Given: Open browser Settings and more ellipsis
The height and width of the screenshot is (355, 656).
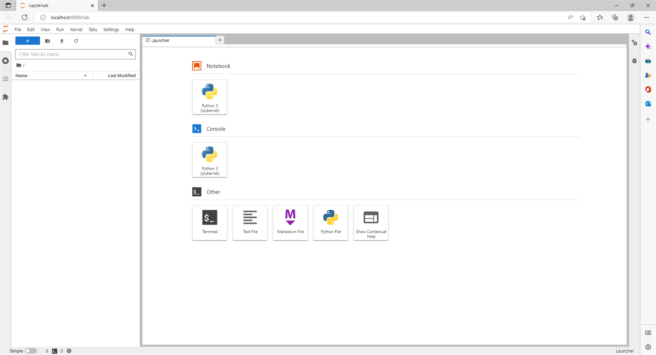Looking at the screenshot, I should 646,17.
